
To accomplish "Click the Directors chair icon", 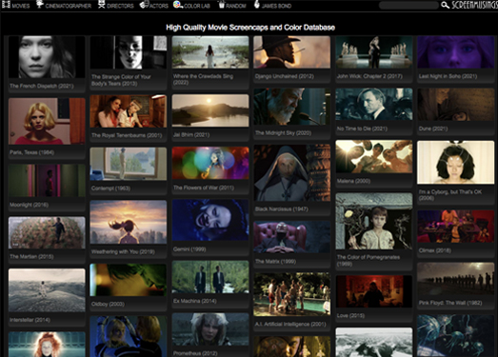I will 102,4.
